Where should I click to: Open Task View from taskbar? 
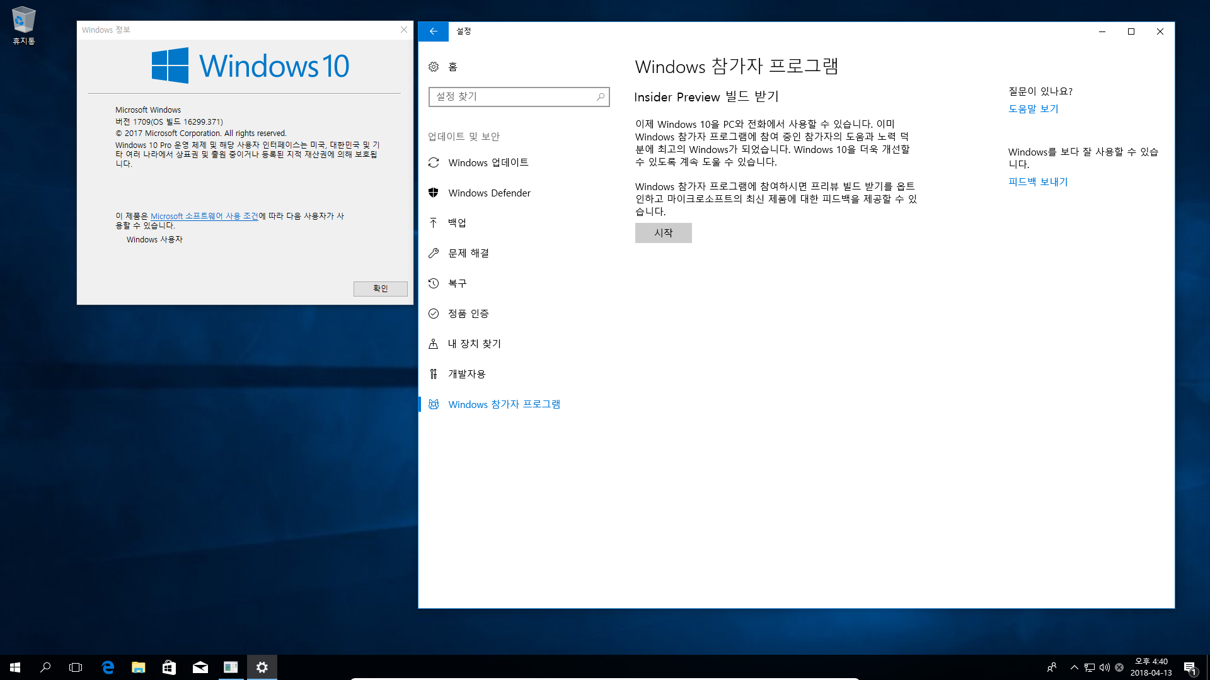pos(76,667)
